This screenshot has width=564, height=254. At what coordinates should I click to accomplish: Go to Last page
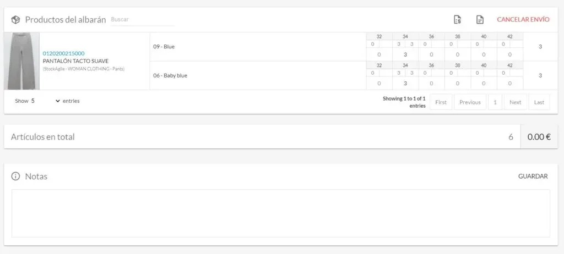tap(539, 102)
